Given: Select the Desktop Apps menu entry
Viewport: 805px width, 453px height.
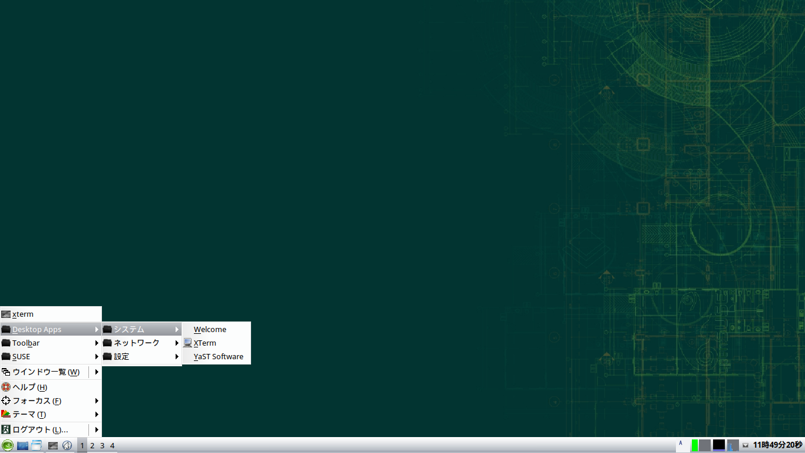Looking at the screenshot, I should coord(51,330).
